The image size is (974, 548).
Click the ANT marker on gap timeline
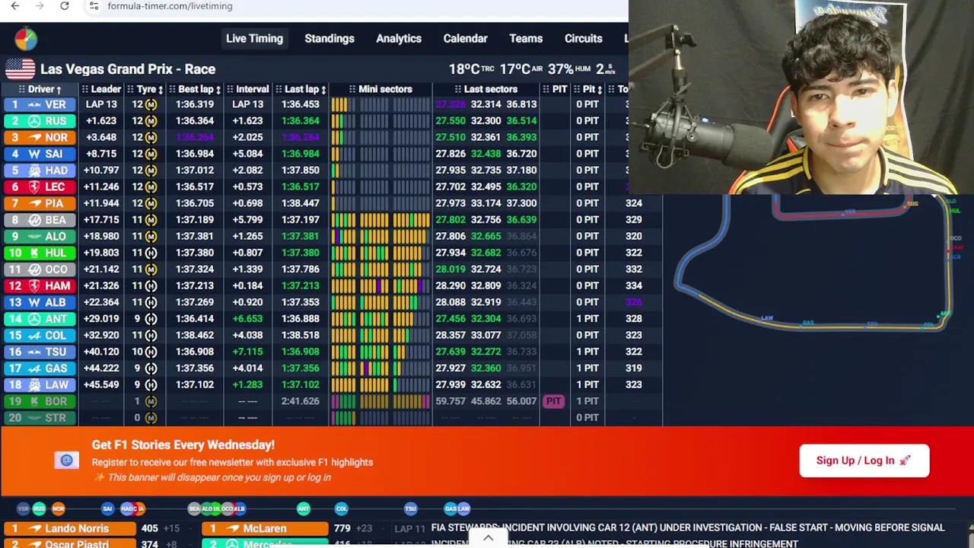point(304,508)
